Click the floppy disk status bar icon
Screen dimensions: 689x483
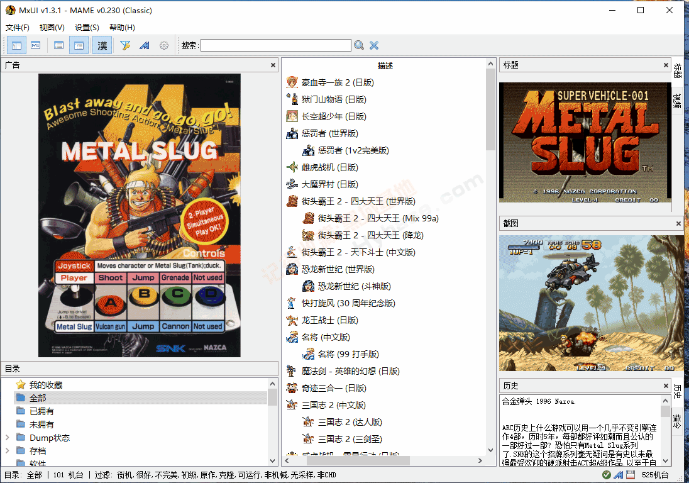[631, 475]
